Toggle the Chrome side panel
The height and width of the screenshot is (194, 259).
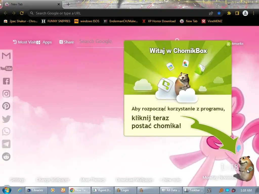(x=237, y=13)
